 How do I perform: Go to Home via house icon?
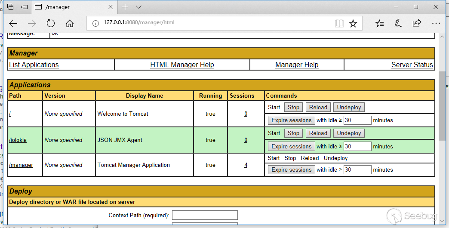click(x=70, y=23)
